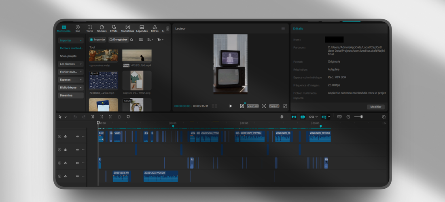Click the trash delete icon in timeline toolbar

[x=119, y=117]
